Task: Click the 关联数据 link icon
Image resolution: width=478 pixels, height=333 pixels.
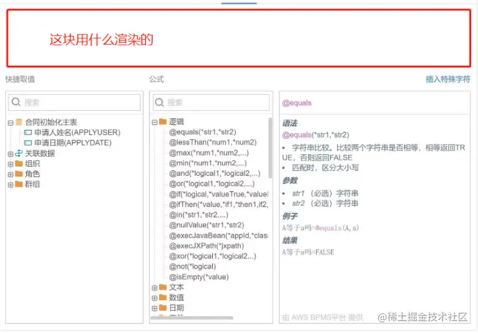Action: (x=19, y=153)
